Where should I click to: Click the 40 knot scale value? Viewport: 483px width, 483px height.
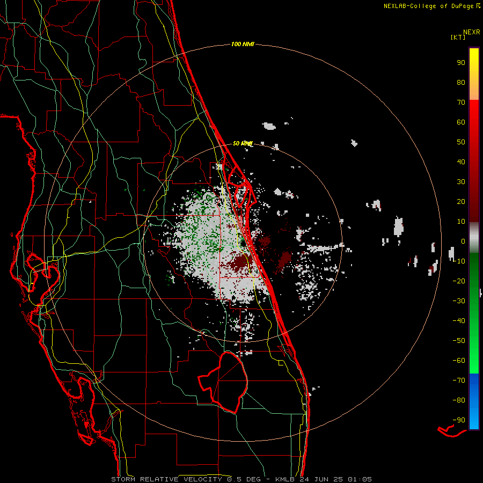[461, 162]
